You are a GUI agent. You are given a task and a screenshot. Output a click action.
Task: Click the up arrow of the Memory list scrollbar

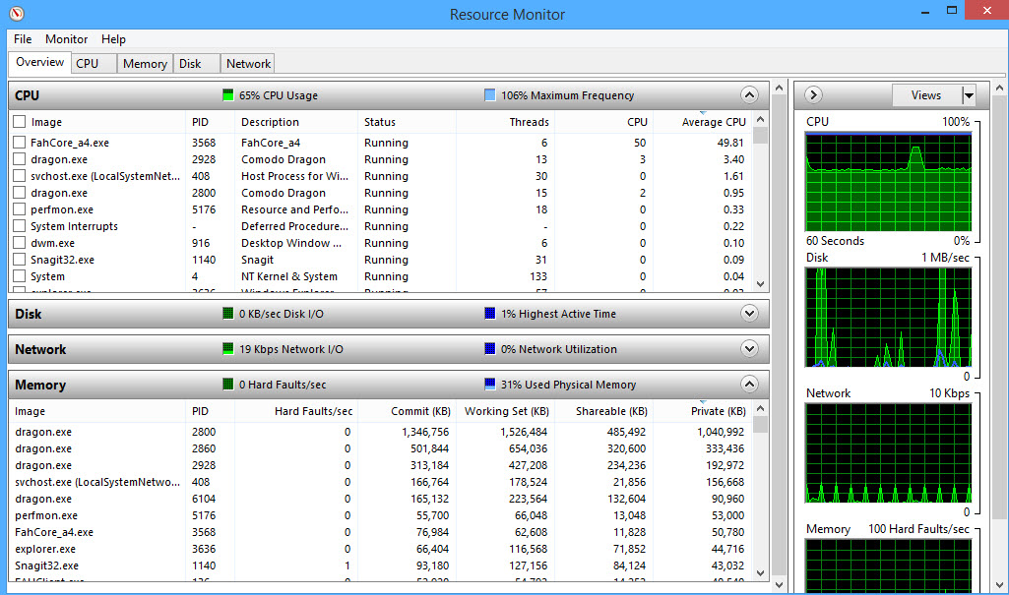[x=760, y=409]
